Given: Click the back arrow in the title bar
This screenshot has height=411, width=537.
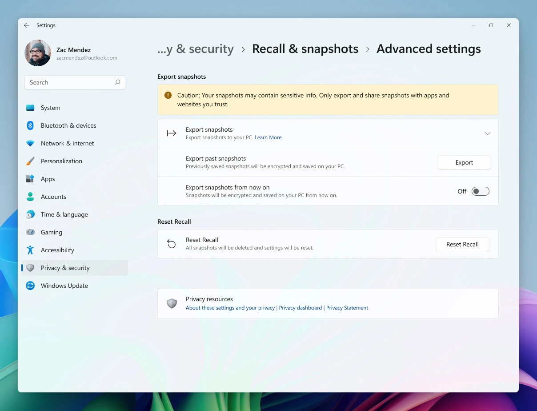Looking at the screenshot, I should [x=27, y=25].
